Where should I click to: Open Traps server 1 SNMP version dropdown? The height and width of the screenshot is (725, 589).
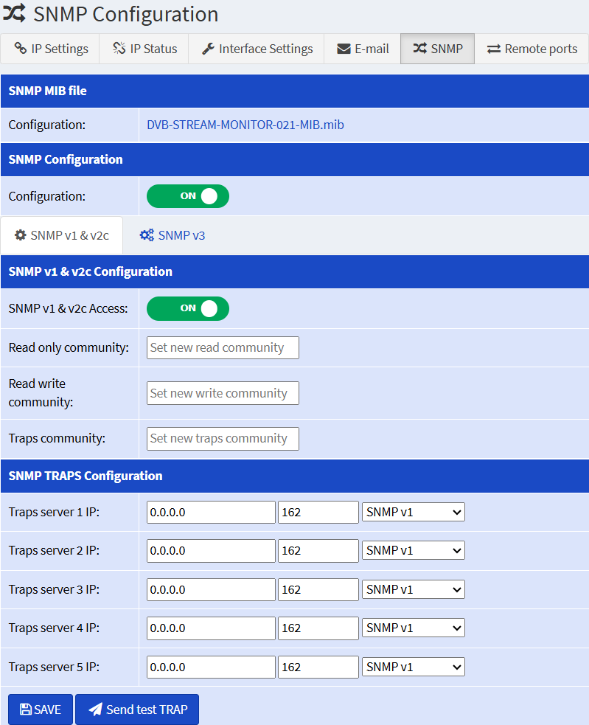click(414, 513)
